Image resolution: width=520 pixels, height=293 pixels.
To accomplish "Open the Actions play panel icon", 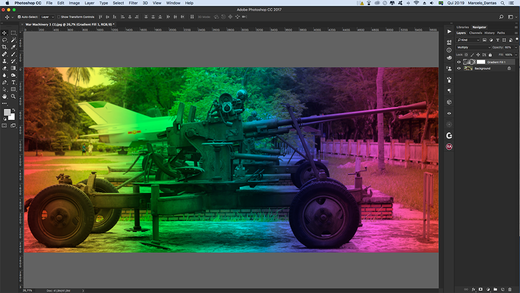I will coord(449,32).
